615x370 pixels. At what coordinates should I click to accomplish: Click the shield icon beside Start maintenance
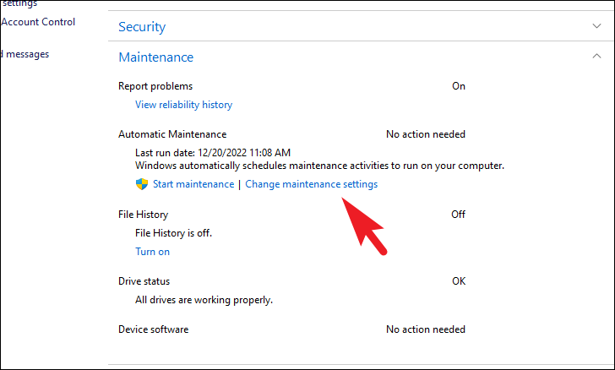[142, 184]
